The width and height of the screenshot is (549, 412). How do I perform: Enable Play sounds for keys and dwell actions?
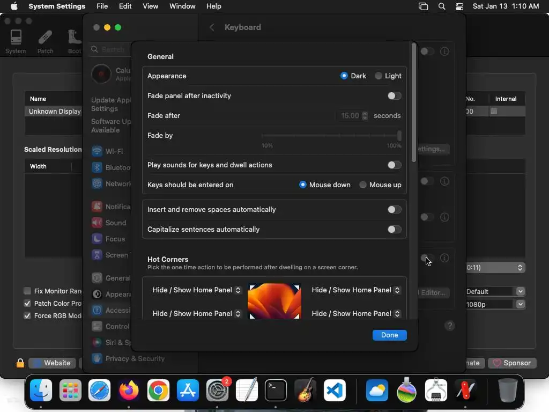[x=394, y=165]
